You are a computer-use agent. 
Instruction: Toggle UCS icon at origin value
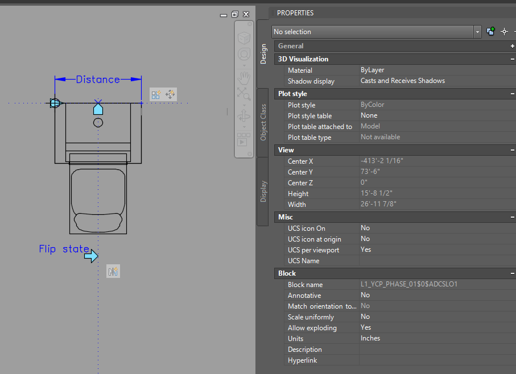point(437,239)
